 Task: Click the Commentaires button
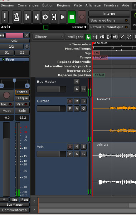coord(15,210)
